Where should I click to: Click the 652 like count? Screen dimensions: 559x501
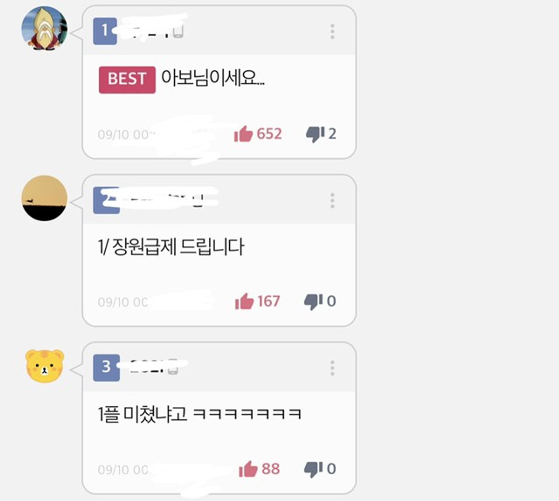269,134
